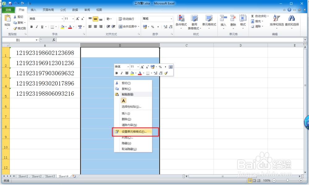Click the Cut scissors button in ribbon
This screenshot has height=185, width=309.
pos(18,17)
